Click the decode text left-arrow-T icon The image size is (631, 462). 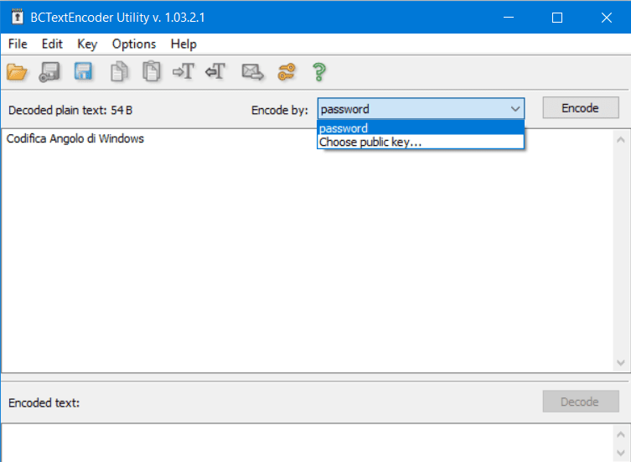point(215,72)
